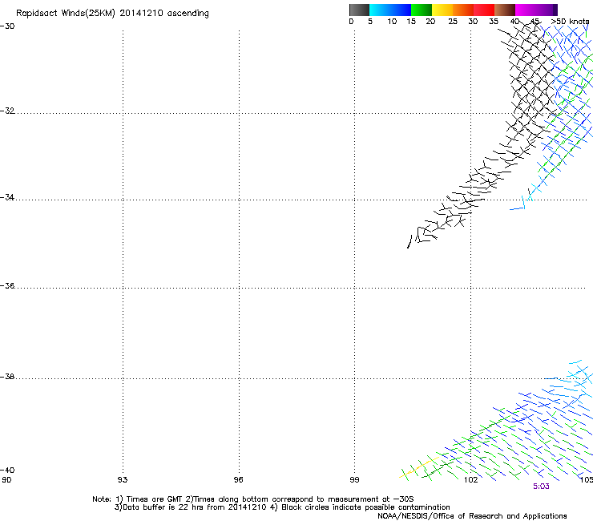Click the '>50 knots' legend label
This screenshot has width=593, height=521.
pyautogui.click(x=570, y=22)
